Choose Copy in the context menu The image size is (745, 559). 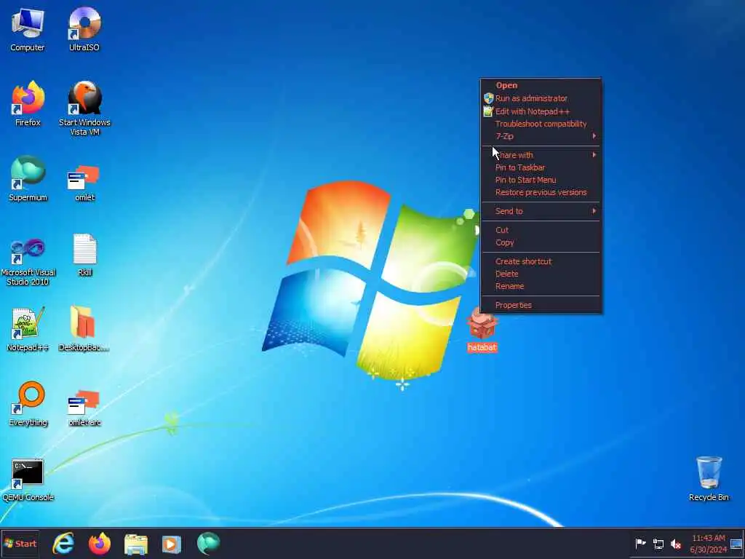[541, 242]
